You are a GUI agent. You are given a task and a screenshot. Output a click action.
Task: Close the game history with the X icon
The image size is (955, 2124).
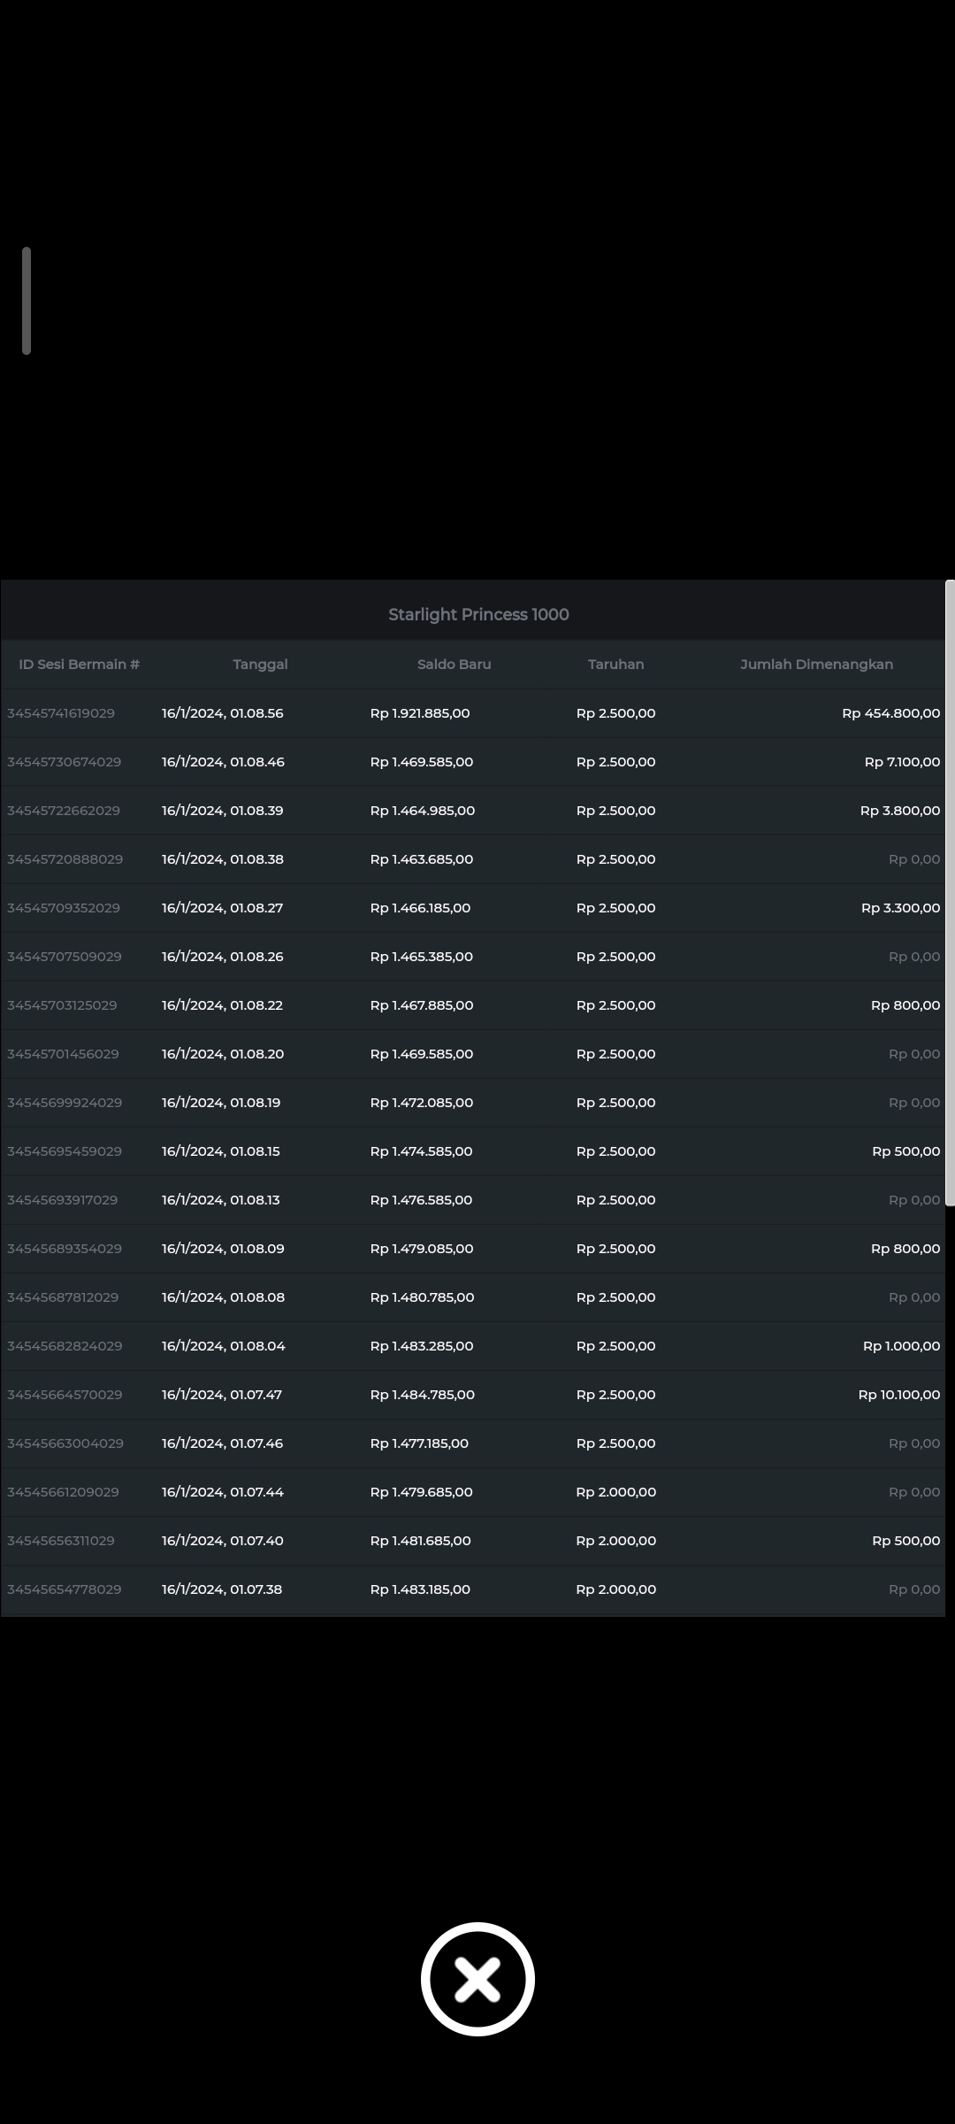click(x=477, y=1979)
